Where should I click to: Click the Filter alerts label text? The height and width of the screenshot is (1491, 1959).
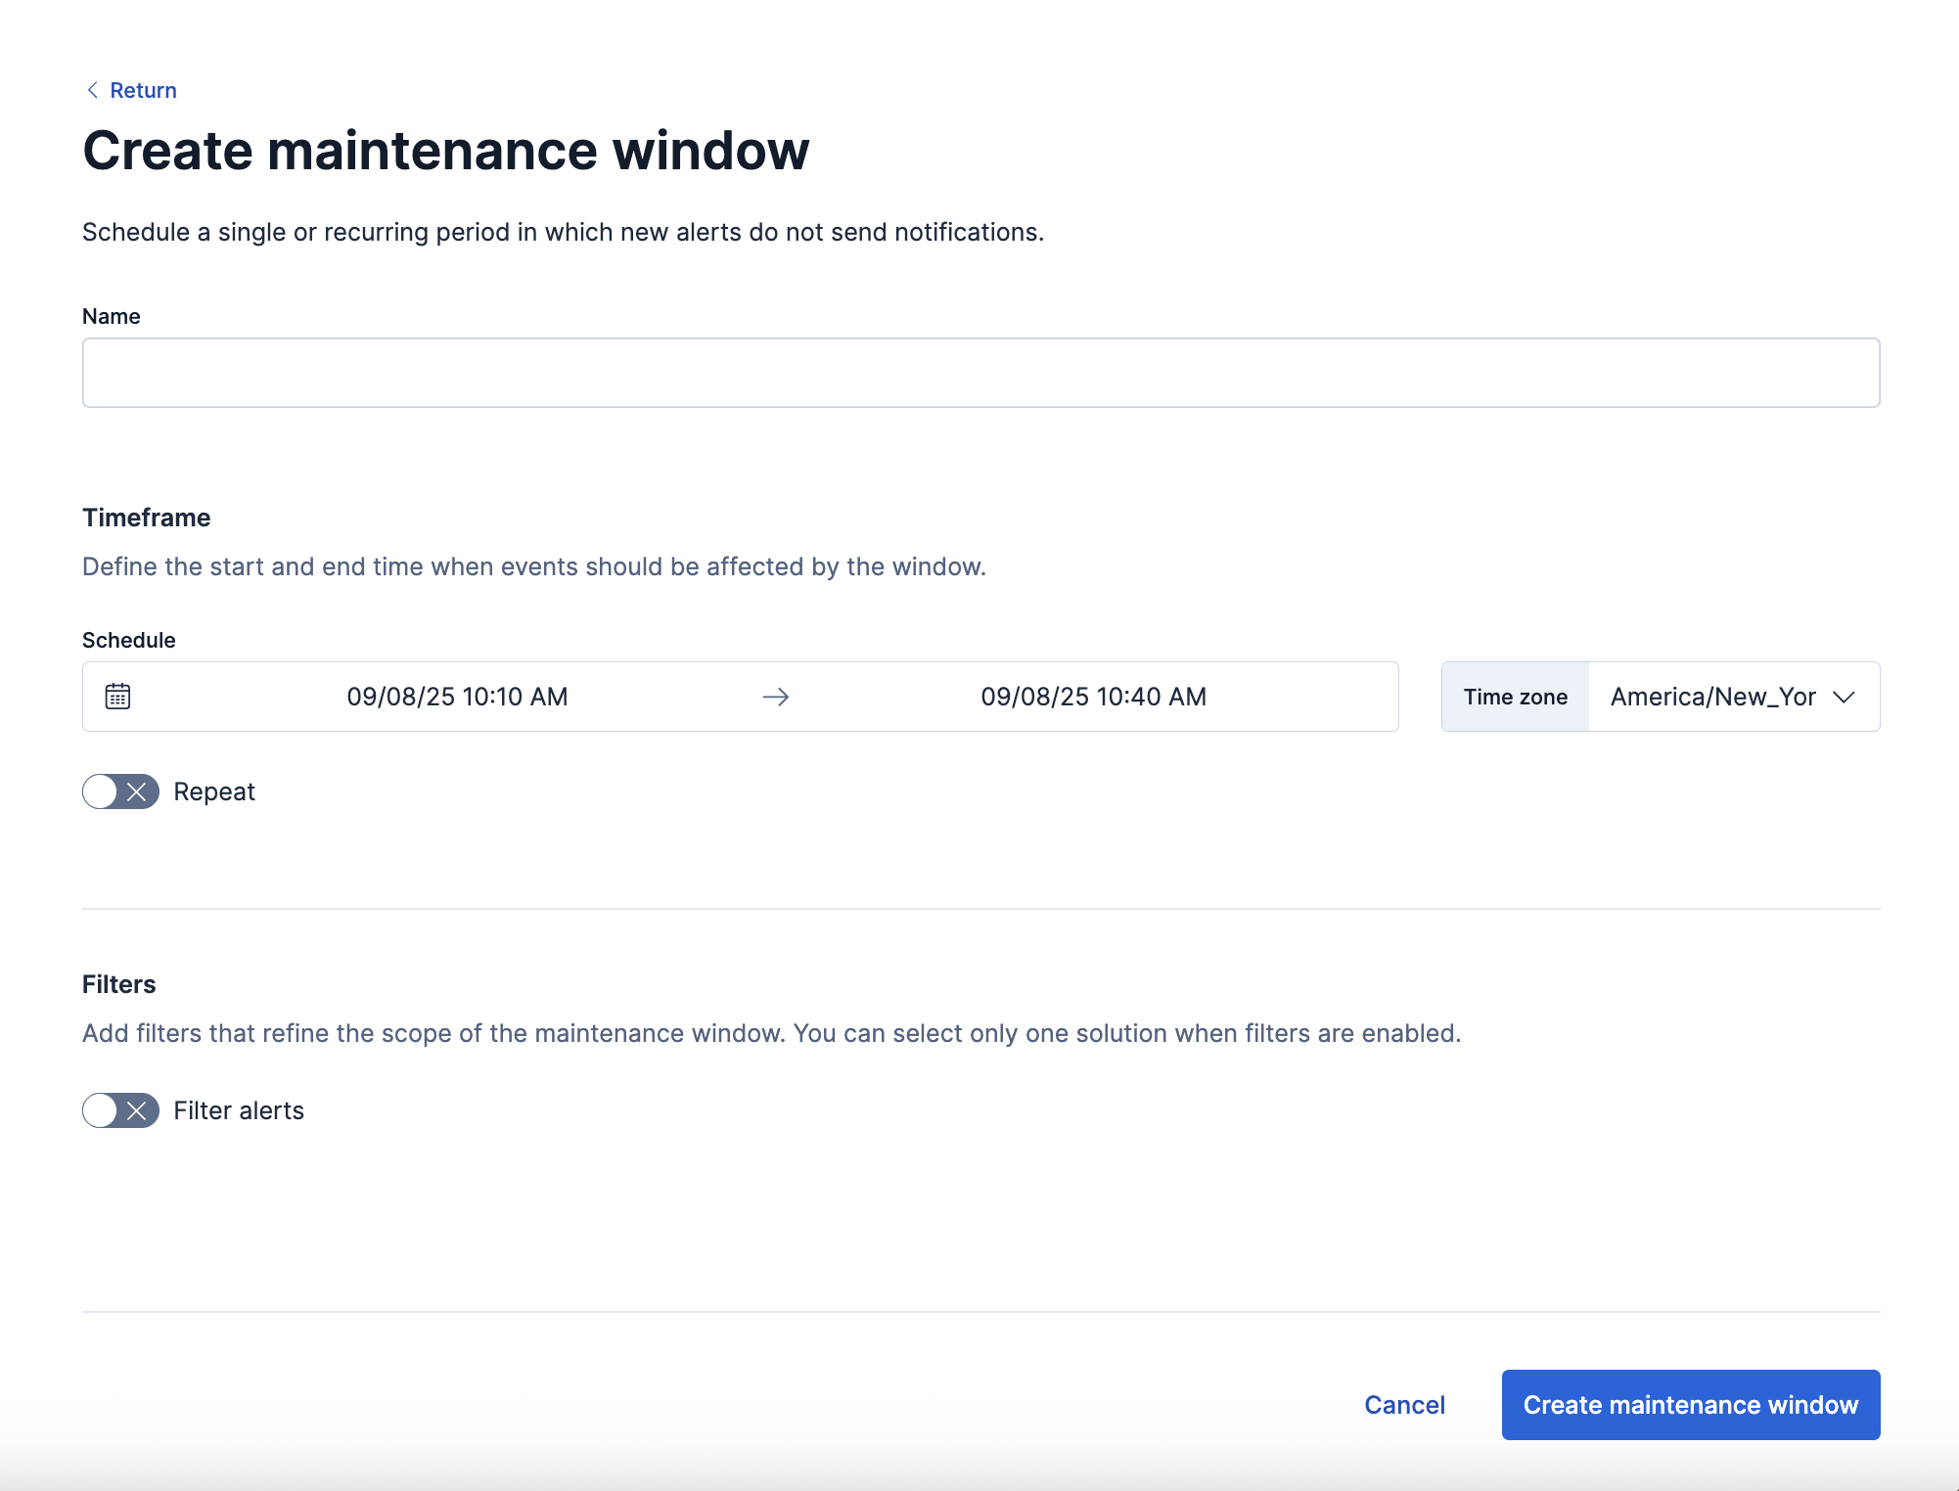tap(239, 1110)
